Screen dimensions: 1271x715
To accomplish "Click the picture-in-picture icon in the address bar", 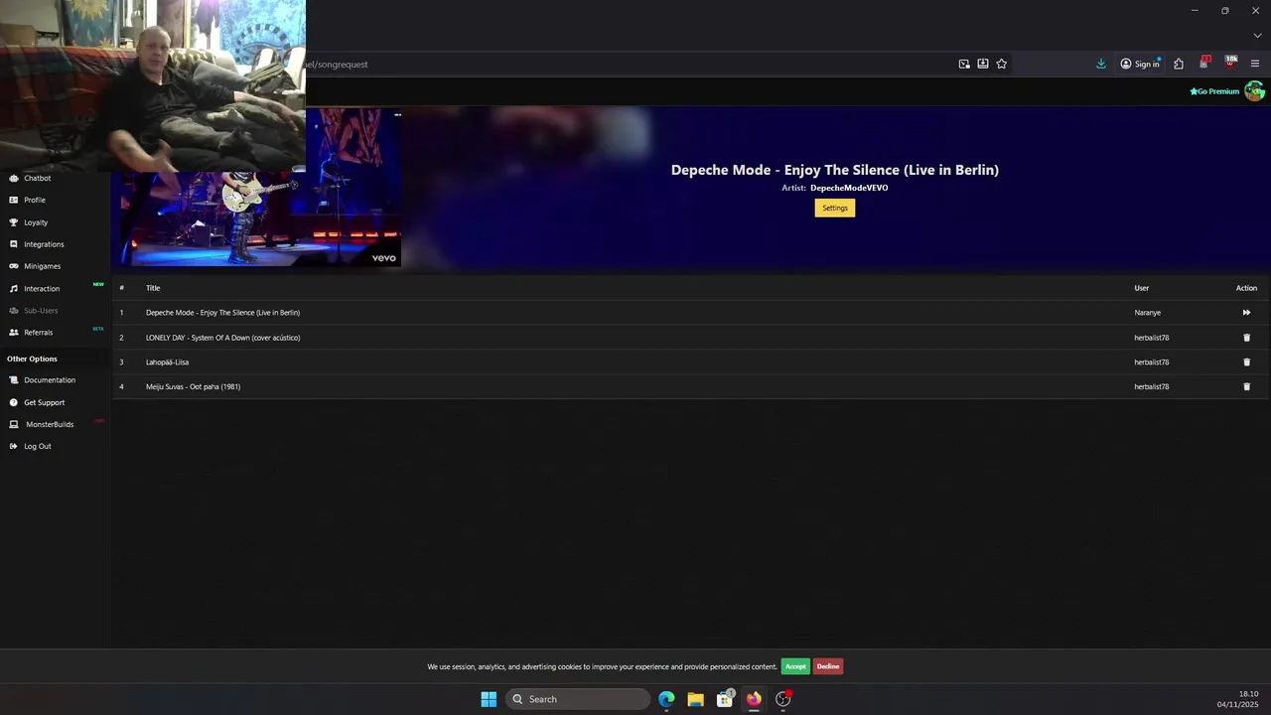I will point(964,64).
